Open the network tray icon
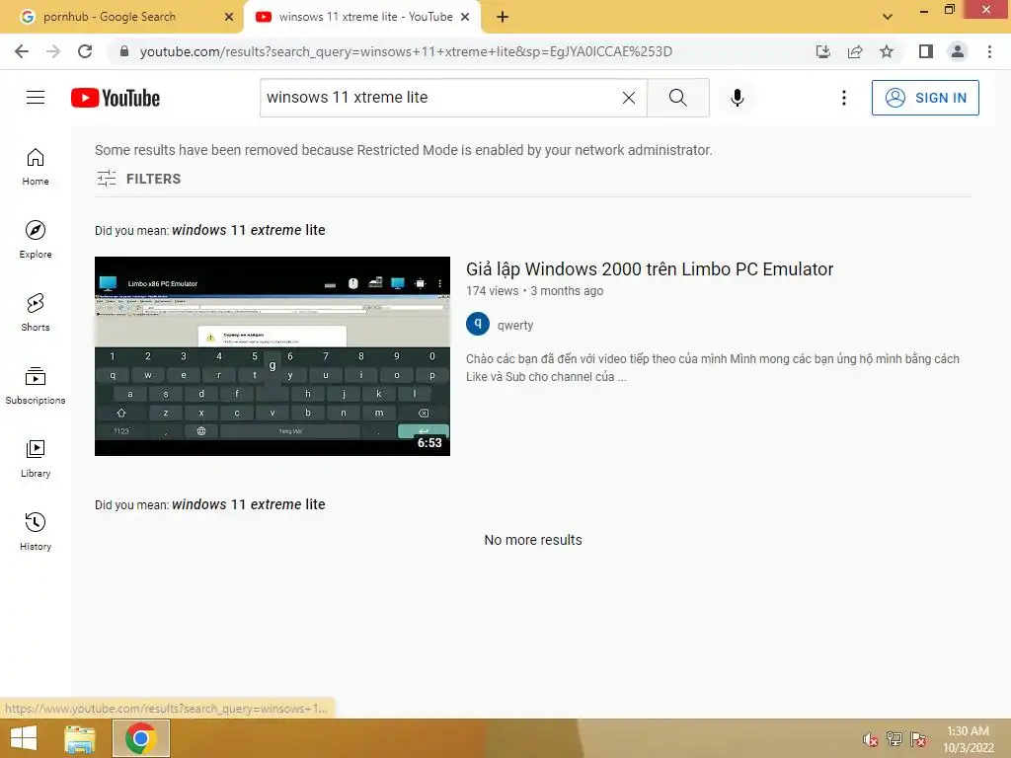 894,739
